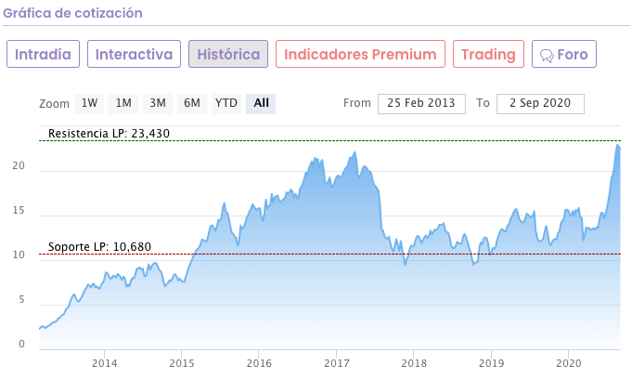Set zoom range to 1W
Viewport: 632px width, 379px height.
pyautogui.click(x=89, y=103)
